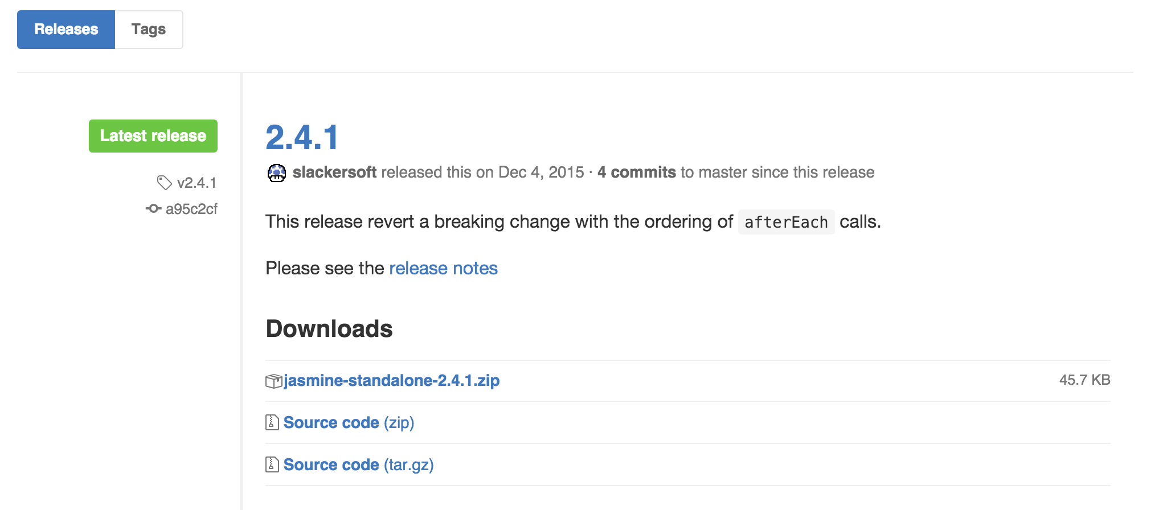Image resolution: width=1171 pixels, height=510 pixels.
Task: Open the 2.4.1 release title
Action: tap(302, 137)
